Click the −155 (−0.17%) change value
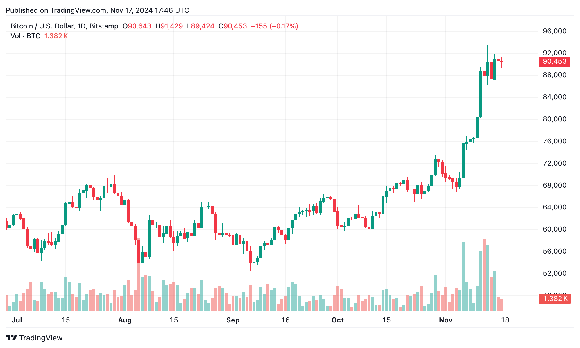This screenshot has width=580, height=348. tap(274, 26)
